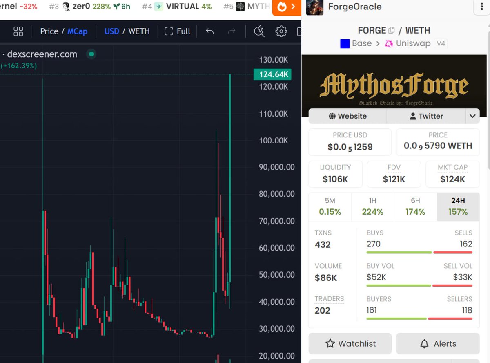Open the chart indicators grid icon

tap(18, 31)
